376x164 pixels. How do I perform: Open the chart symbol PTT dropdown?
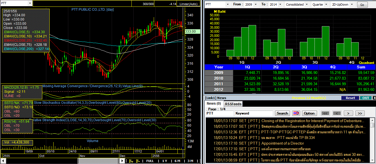pos(30,3)
